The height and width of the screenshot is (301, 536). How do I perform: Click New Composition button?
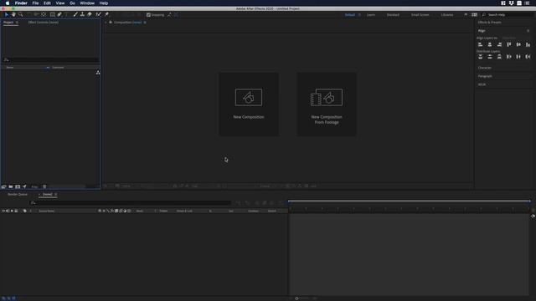pyautogui.click(x=249, y=104)
